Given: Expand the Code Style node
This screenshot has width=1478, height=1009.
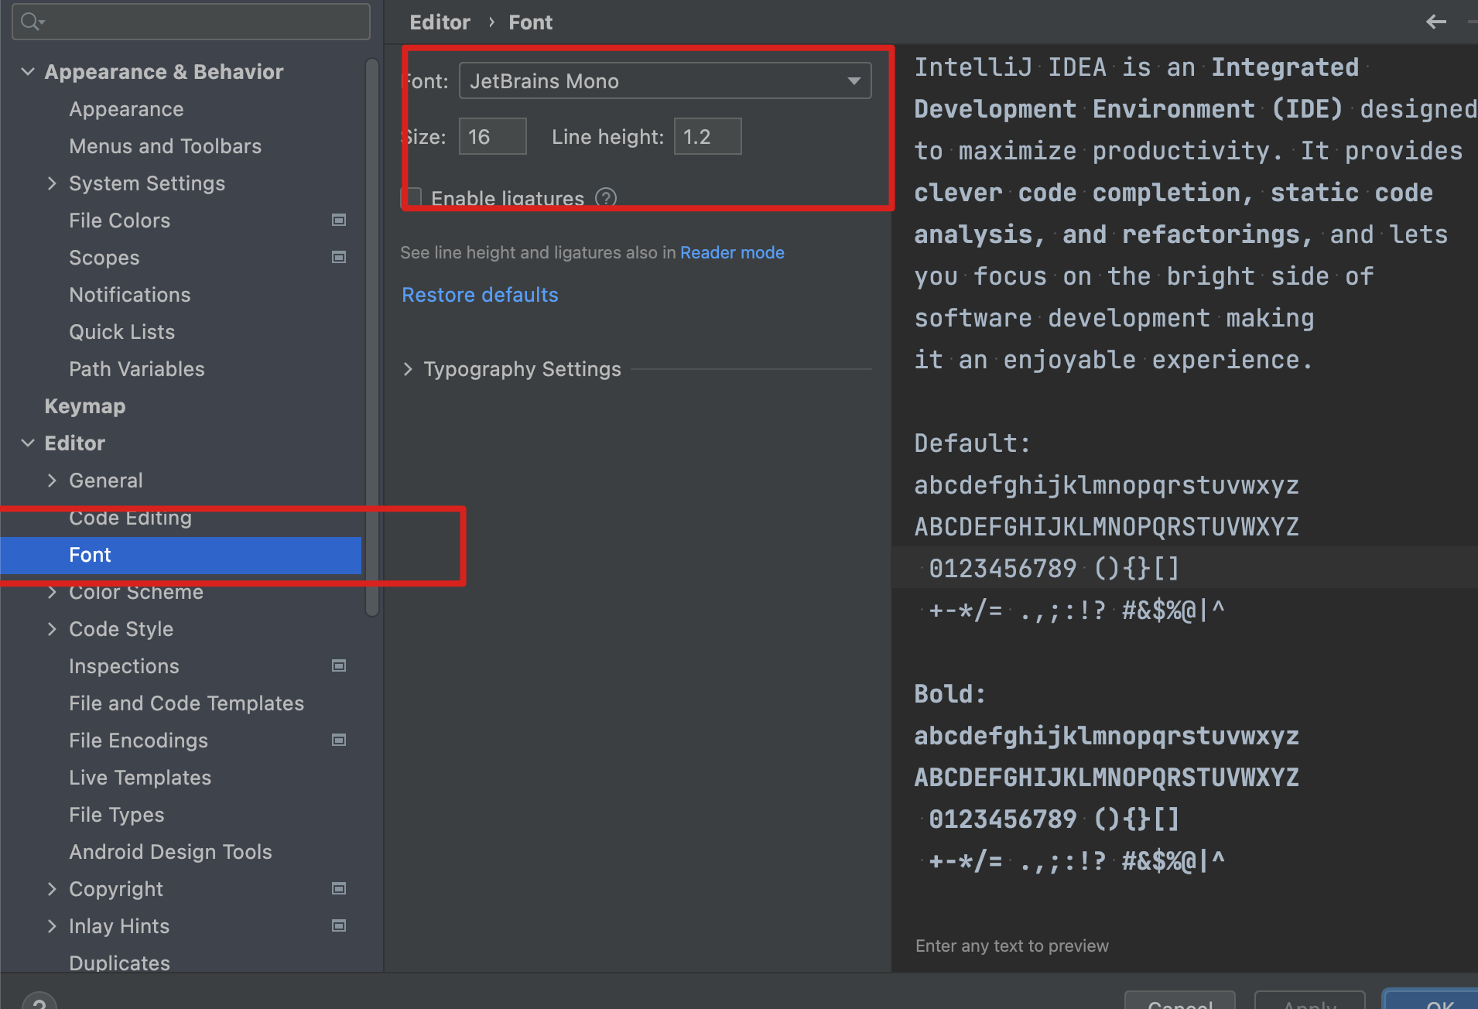Looking at the screenshot, I should point(52,629).
